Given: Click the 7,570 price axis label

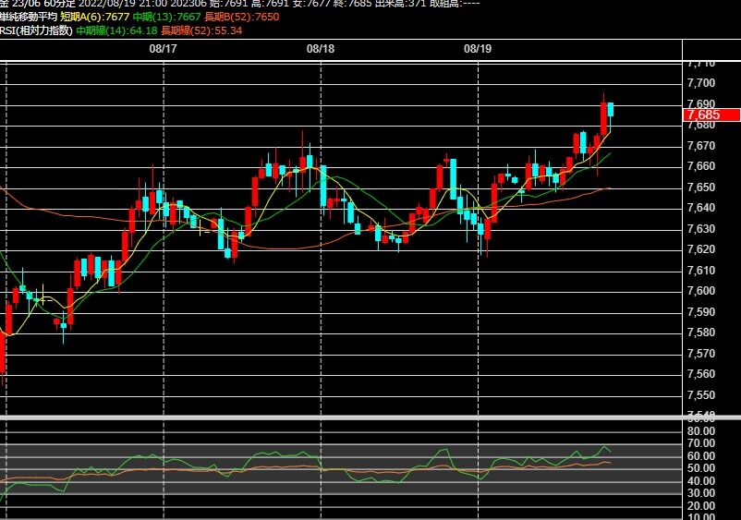Looking at the screenshot, I should pos(701,353).
